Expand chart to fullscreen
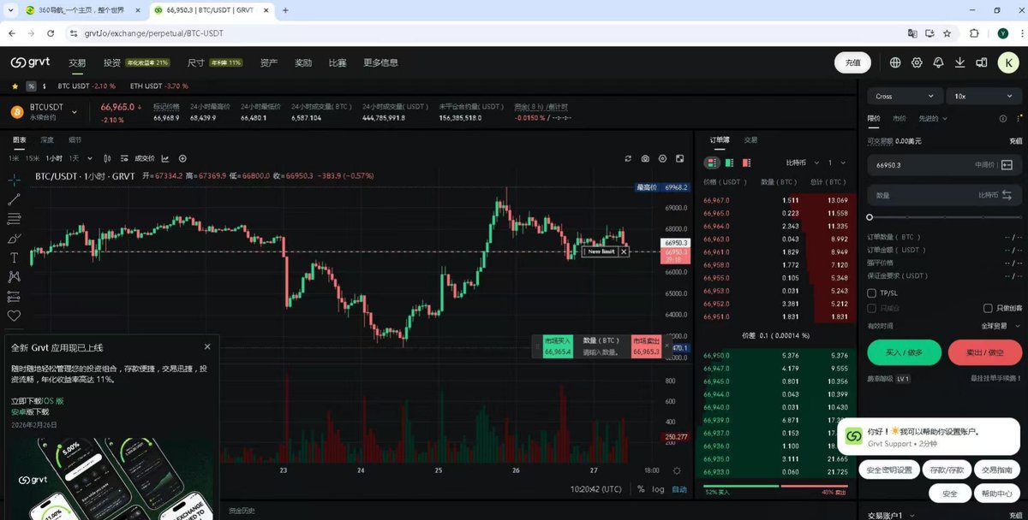This screenshot has width=1028, height=520. 680,158
